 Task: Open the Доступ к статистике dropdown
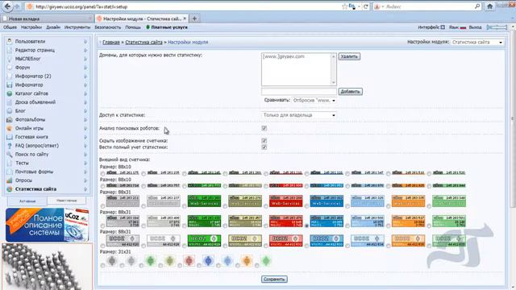pyautogui.click(x=299, y=115)
